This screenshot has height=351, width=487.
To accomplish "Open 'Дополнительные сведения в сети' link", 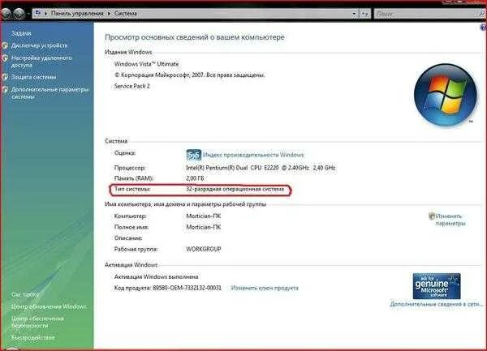I will click(x=437, y=304).
